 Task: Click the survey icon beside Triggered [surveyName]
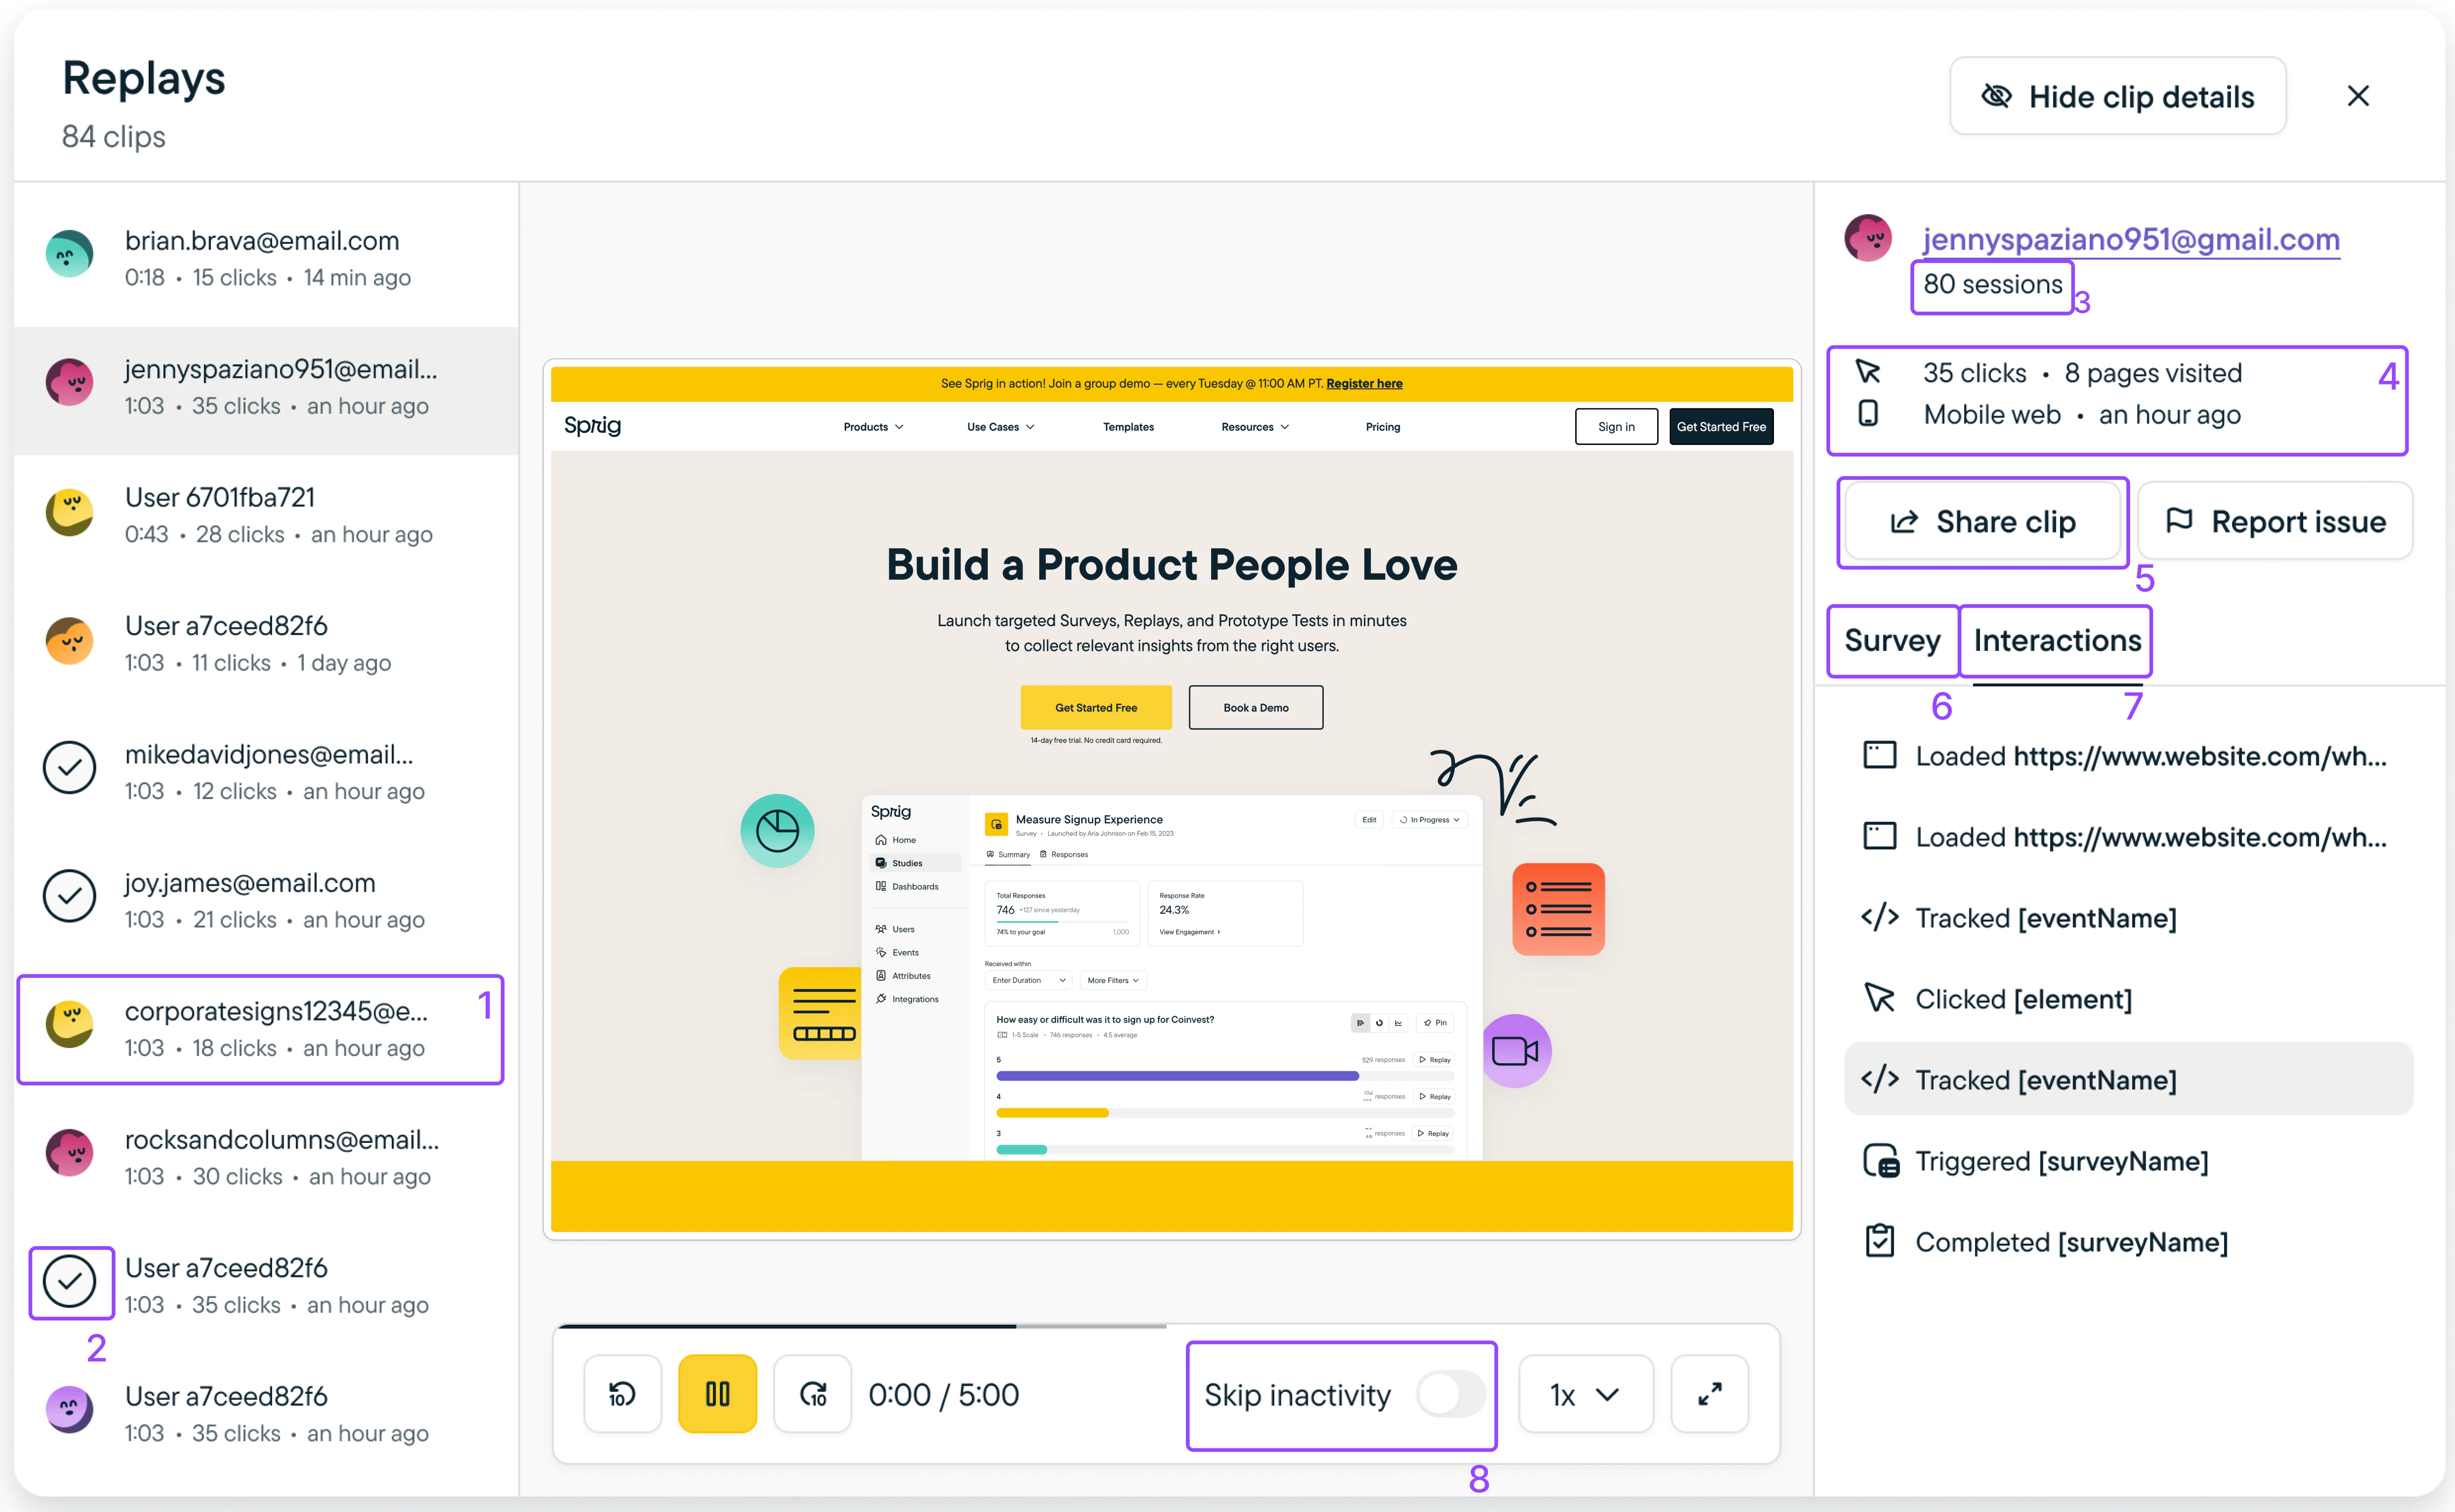click(1881, 1161)
